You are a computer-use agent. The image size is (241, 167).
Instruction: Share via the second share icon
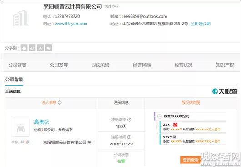pyautogui.click(x=32, y=48)
